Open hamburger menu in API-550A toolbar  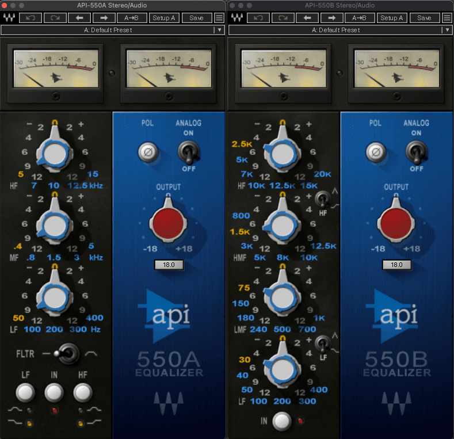click(219, 18)
